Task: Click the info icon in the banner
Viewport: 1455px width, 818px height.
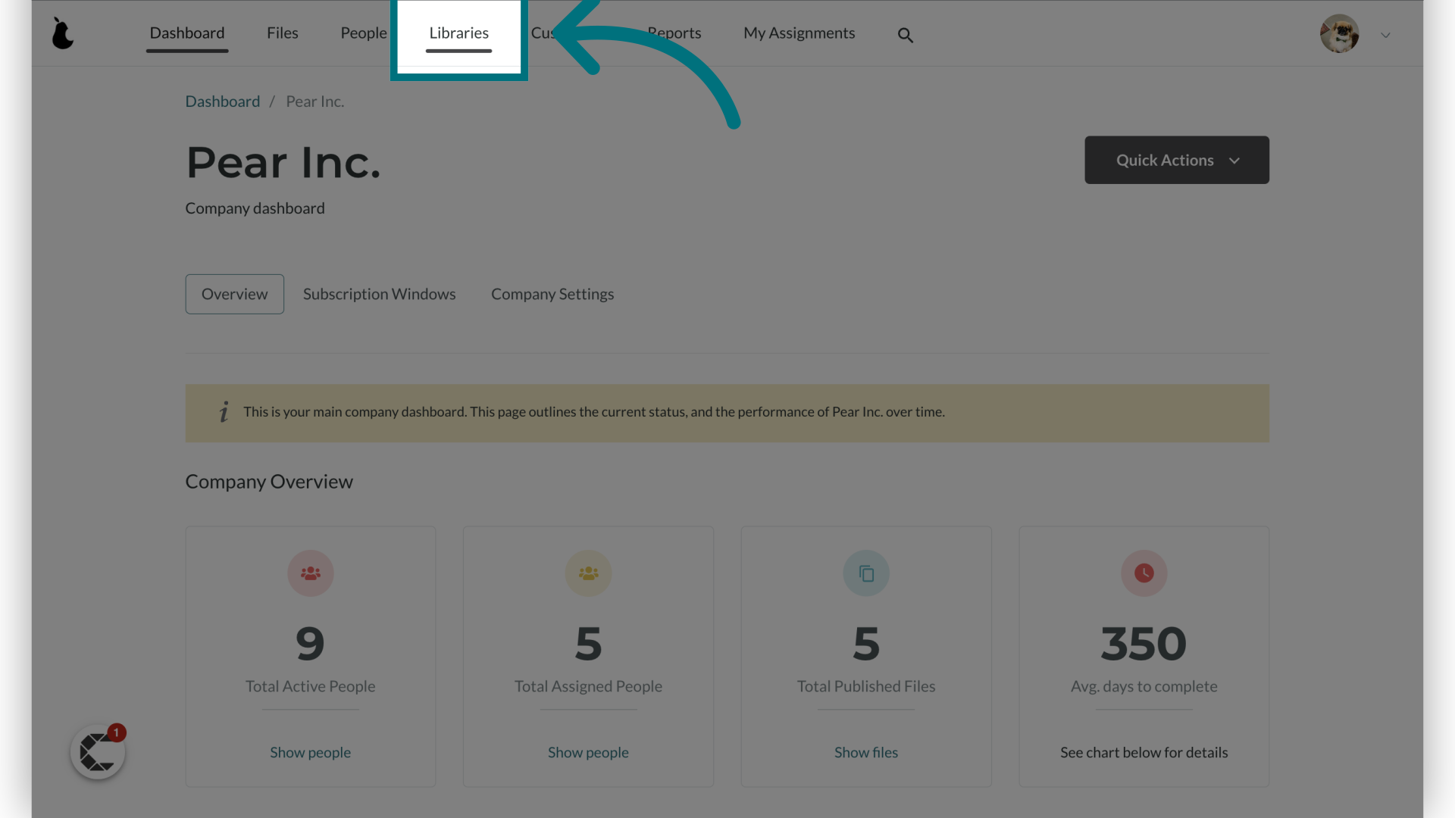Action: (x=224, y=412)
